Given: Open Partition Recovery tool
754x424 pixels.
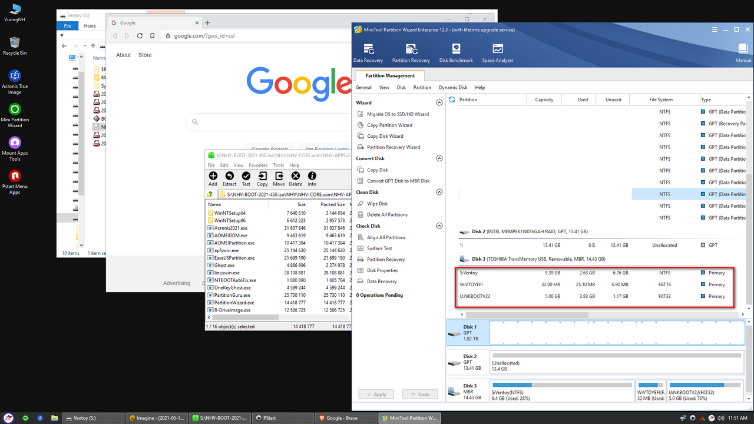Looking at the screenshot, I should [411, 53].
